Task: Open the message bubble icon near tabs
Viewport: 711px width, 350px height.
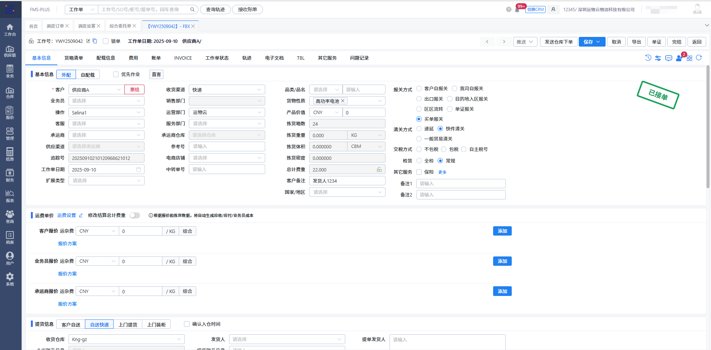Action: tap(669, 58)
